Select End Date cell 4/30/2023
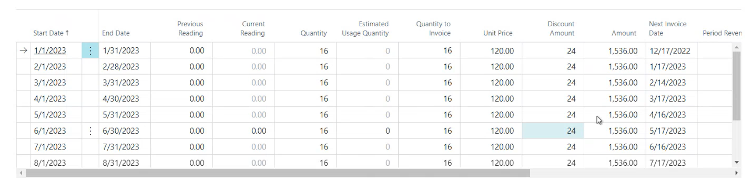 pyautogui.click(x=125, y=99)
